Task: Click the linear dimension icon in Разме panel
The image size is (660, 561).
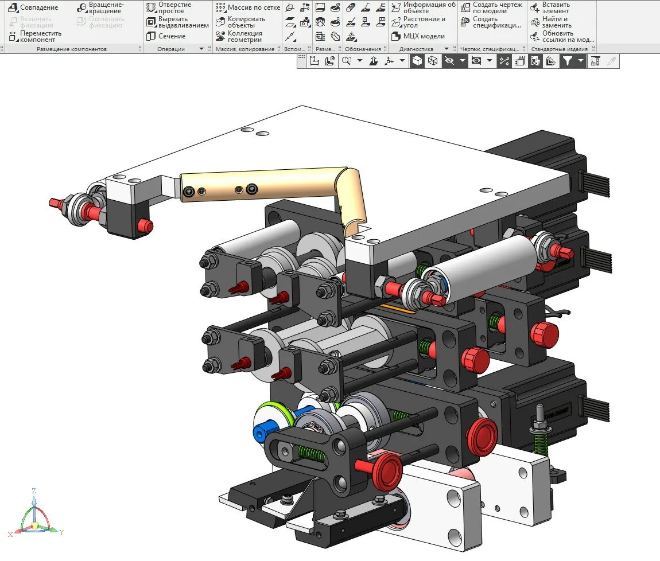Action: point(320,7)
